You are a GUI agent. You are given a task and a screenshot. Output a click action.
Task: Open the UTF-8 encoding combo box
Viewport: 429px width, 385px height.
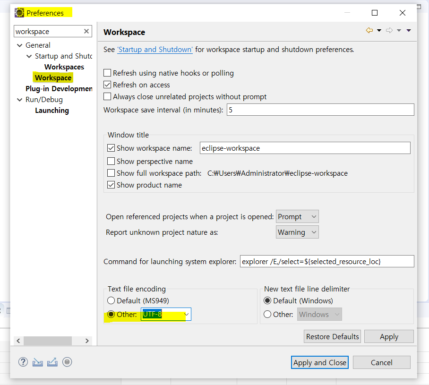click(x=166, y=314)
